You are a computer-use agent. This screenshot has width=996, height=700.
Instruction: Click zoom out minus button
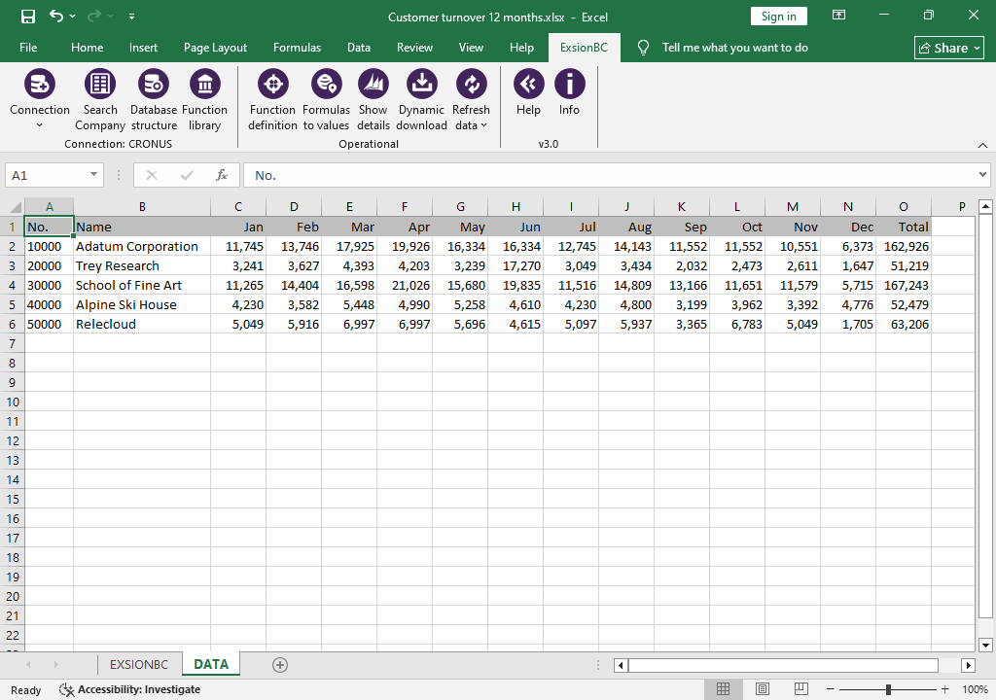831,689
